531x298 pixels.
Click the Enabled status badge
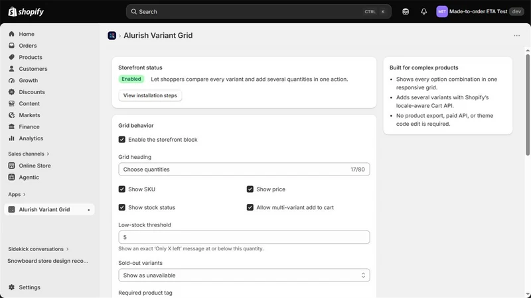pos(131,79)
